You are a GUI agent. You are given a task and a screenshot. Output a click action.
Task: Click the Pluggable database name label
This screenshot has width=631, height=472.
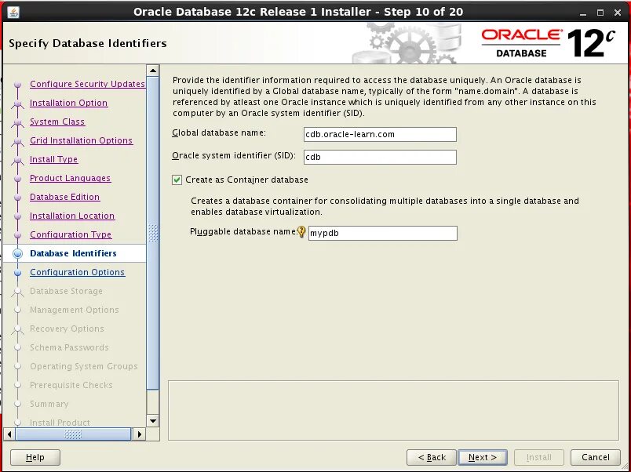(x=243, y=232)
